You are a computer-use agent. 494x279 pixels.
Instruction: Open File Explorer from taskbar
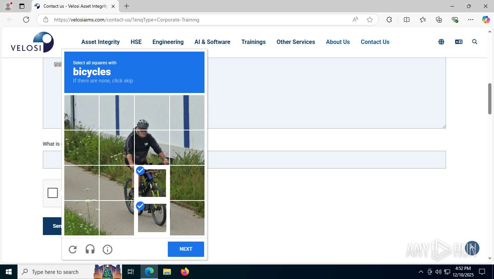167,272
